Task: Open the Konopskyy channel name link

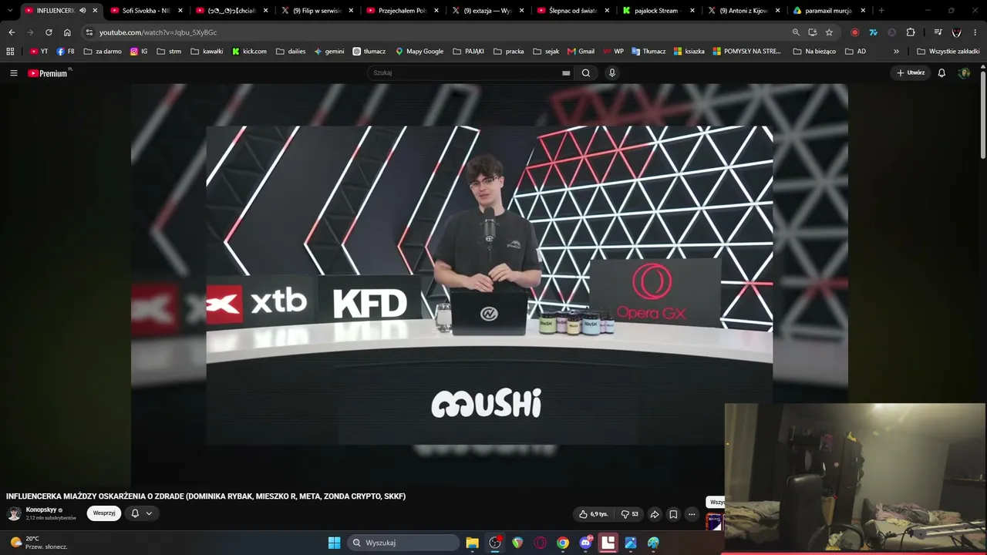Action: pyautogui.click(x=42, y=510)
